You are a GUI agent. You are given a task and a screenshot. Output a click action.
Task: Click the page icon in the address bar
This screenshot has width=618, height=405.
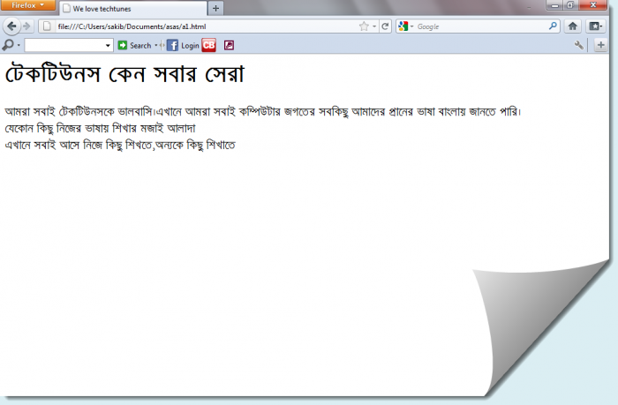[x=47, y=26]
